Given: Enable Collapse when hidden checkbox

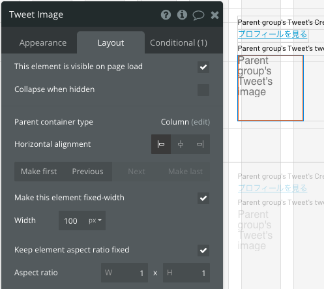Looking at the screenshot, I should tap(203, 90).
